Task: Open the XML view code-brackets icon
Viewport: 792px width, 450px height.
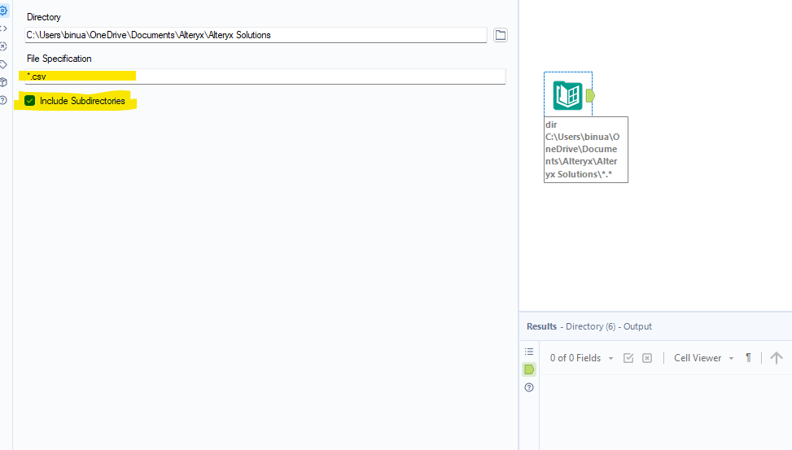Action: (3, 28)
